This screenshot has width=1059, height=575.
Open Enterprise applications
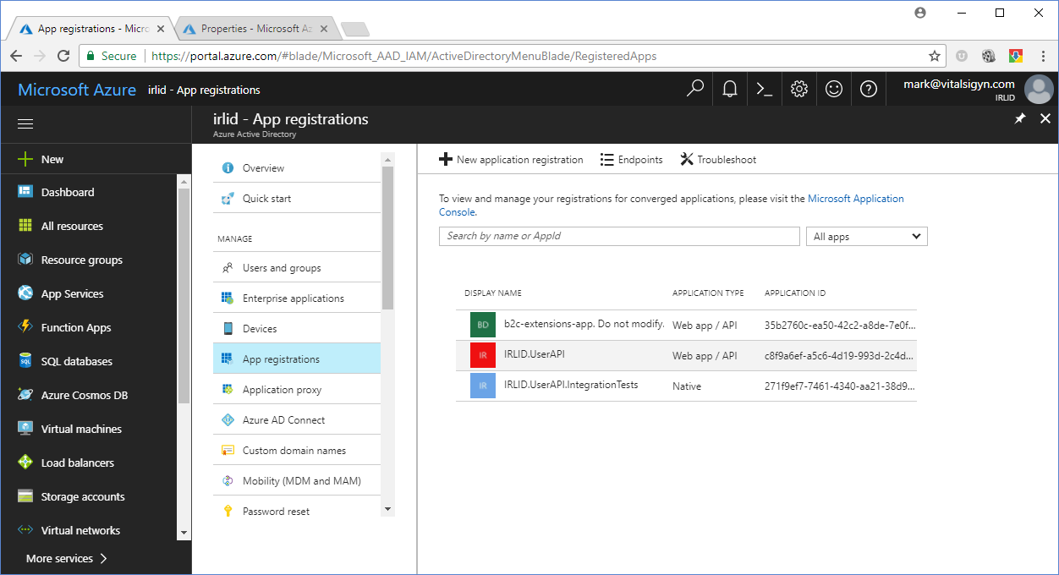[x=297, y=298]
